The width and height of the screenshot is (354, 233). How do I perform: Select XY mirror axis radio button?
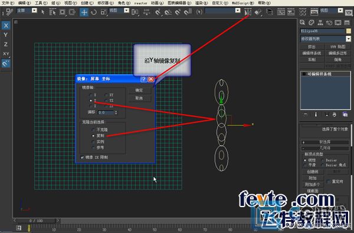click(106, 95)
